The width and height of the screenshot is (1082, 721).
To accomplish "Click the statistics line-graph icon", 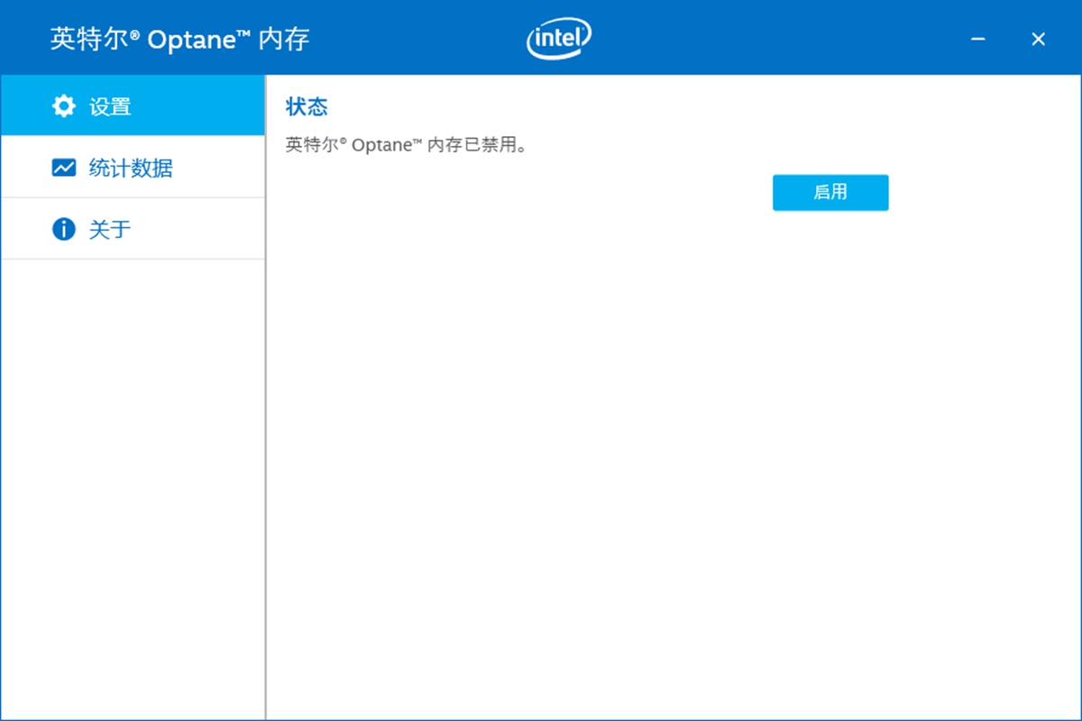I will point(63,168).
